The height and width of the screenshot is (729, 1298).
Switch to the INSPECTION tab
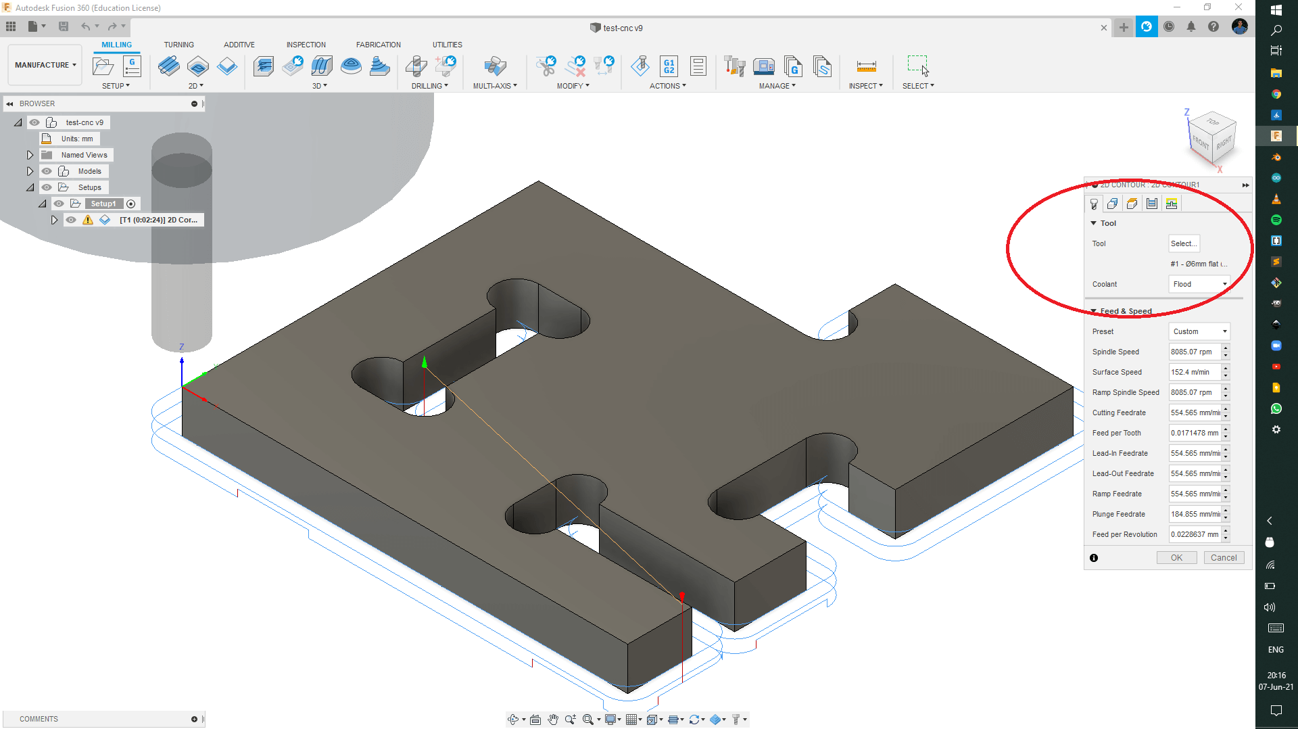(306, 45)
